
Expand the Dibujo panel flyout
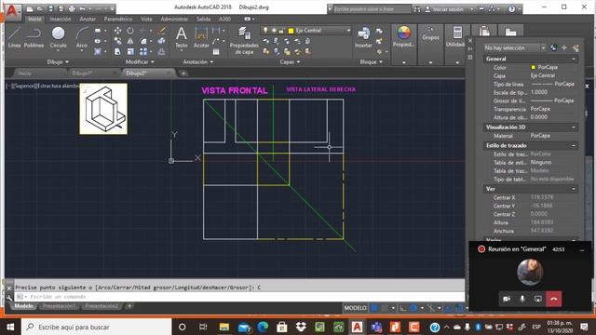pyautogui.click(x=58, y=62)
